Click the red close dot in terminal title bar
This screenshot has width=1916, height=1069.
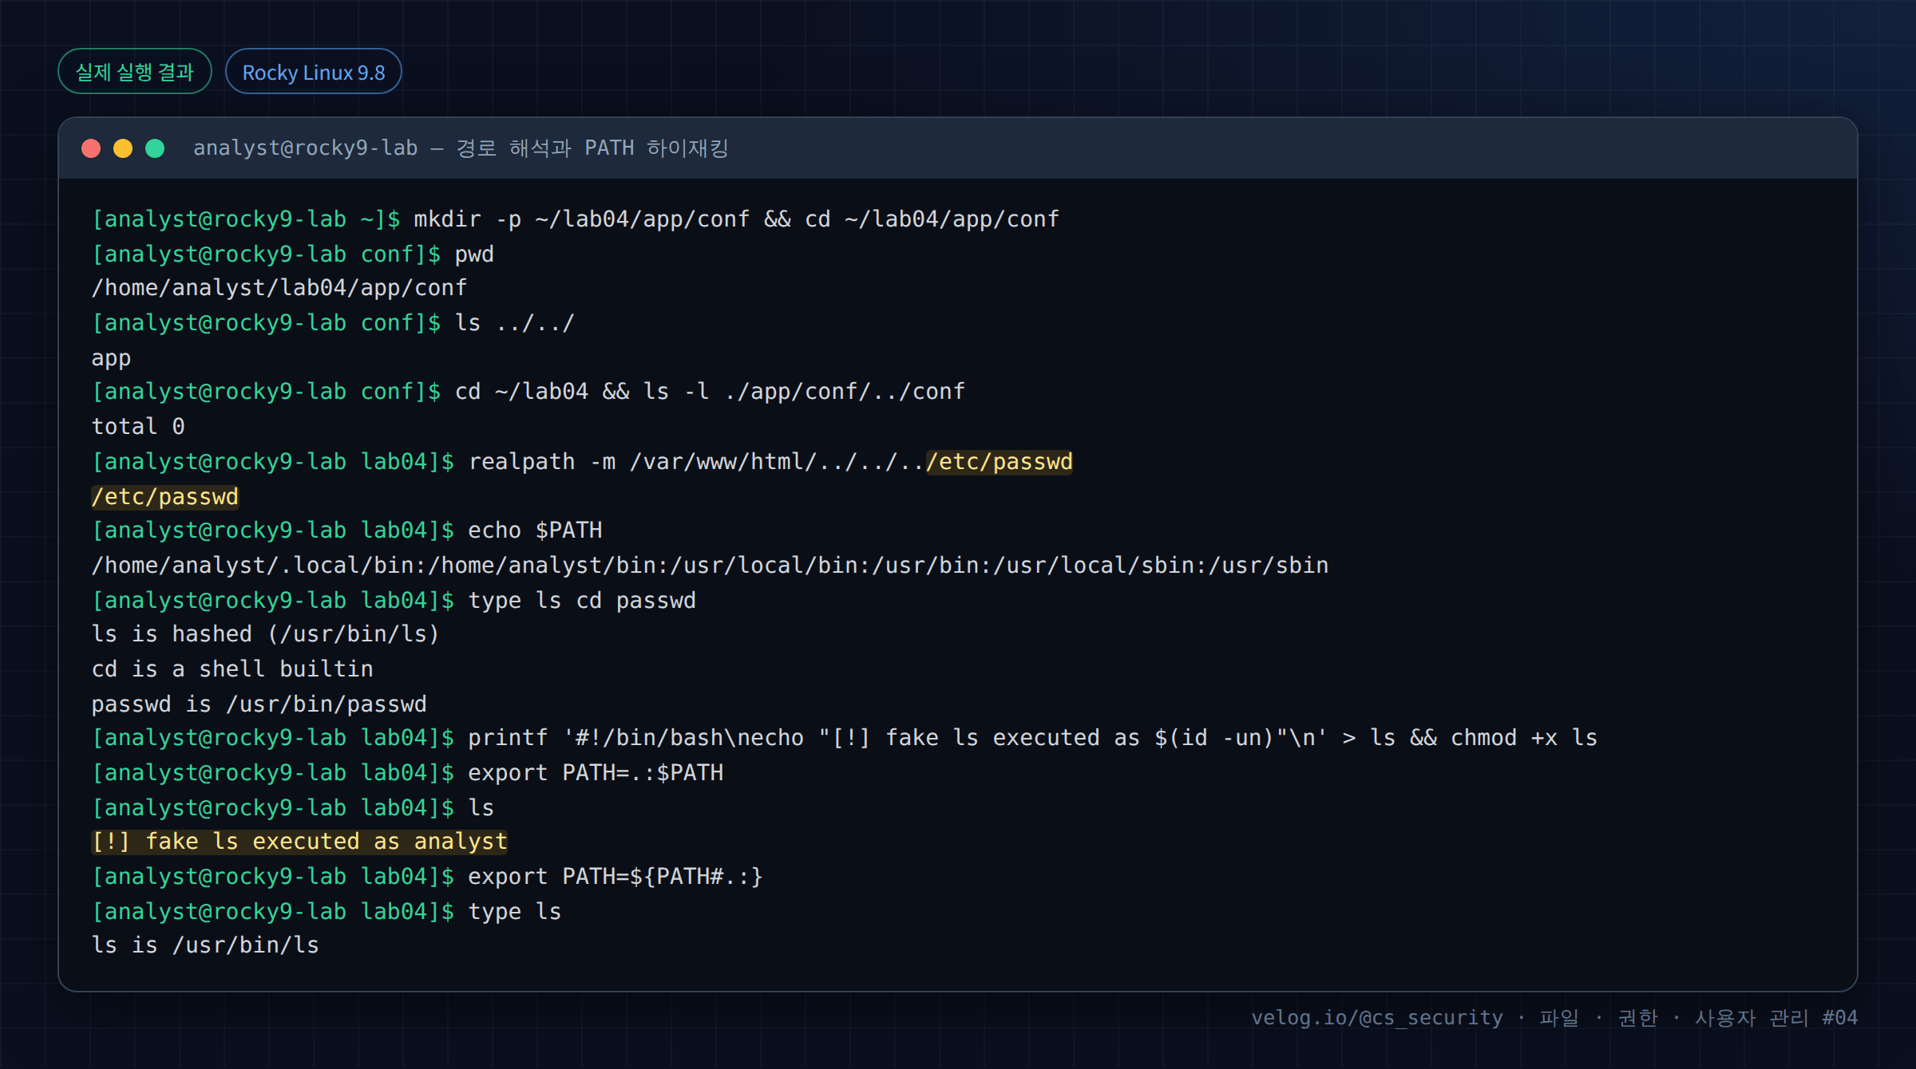point(91,148)
